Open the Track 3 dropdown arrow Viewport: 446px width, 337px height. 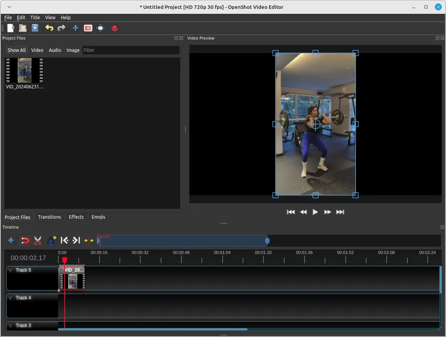pos(11,325)
